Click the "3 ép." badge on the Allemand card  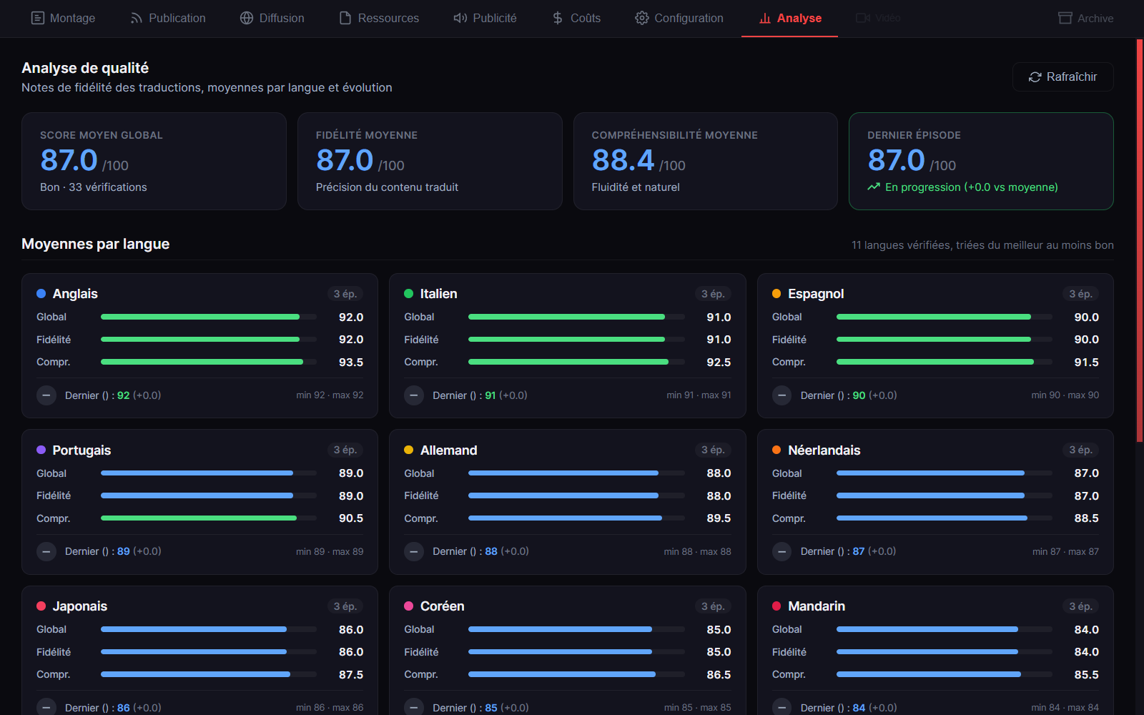[x=713, y=450]
